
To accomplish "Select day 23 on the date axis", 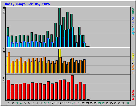I will click(x=96, y=103).
